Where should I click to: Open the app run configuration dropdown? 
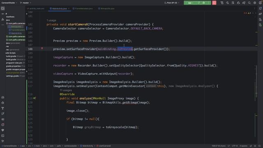[190, 3]
